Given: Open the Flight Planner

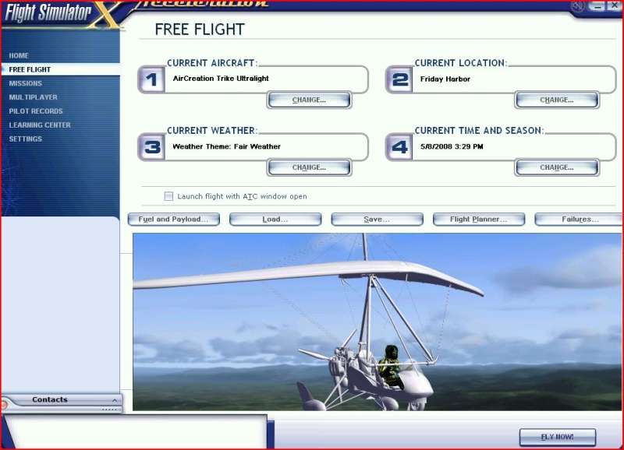Looking at the screenshot, I should point(479,220).
